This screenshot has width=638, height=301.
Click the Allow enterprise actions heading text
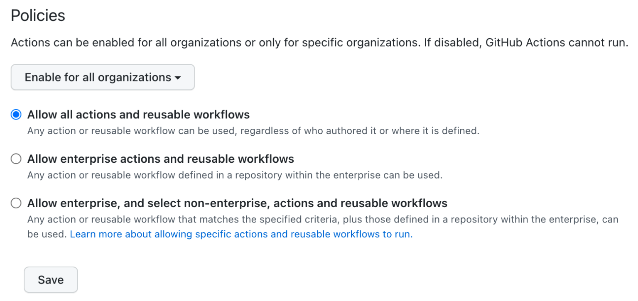(160, 159)
